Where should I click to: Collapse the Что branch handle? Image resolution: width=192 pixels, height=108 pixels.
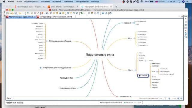tap(134, 38)
